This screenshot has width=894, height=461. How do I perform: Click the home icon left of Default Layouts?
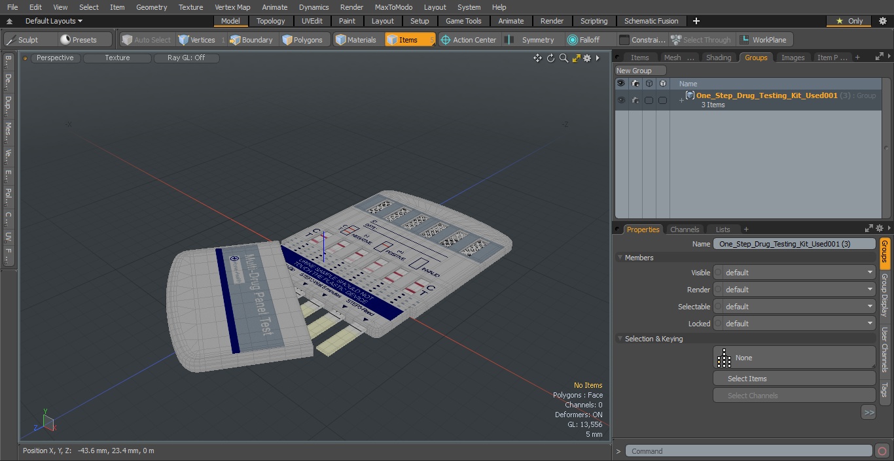9,21
